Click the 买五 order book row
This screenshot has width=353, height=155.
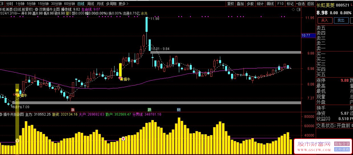coord(334,74)
